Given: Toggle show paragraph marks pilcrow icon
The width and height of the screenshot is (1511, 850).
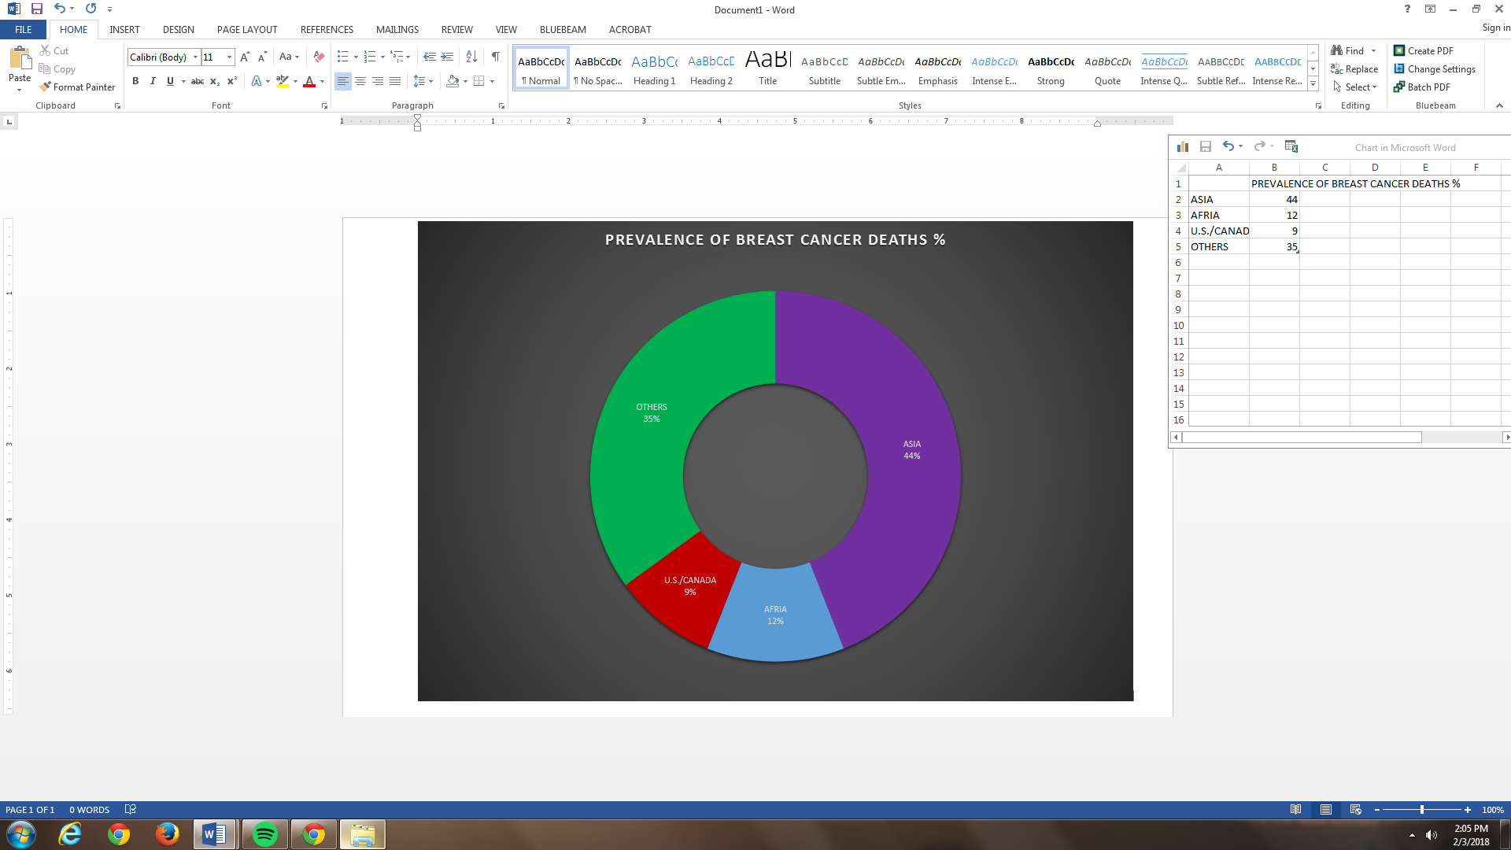Looking at the screenshot, I should 495,57.
